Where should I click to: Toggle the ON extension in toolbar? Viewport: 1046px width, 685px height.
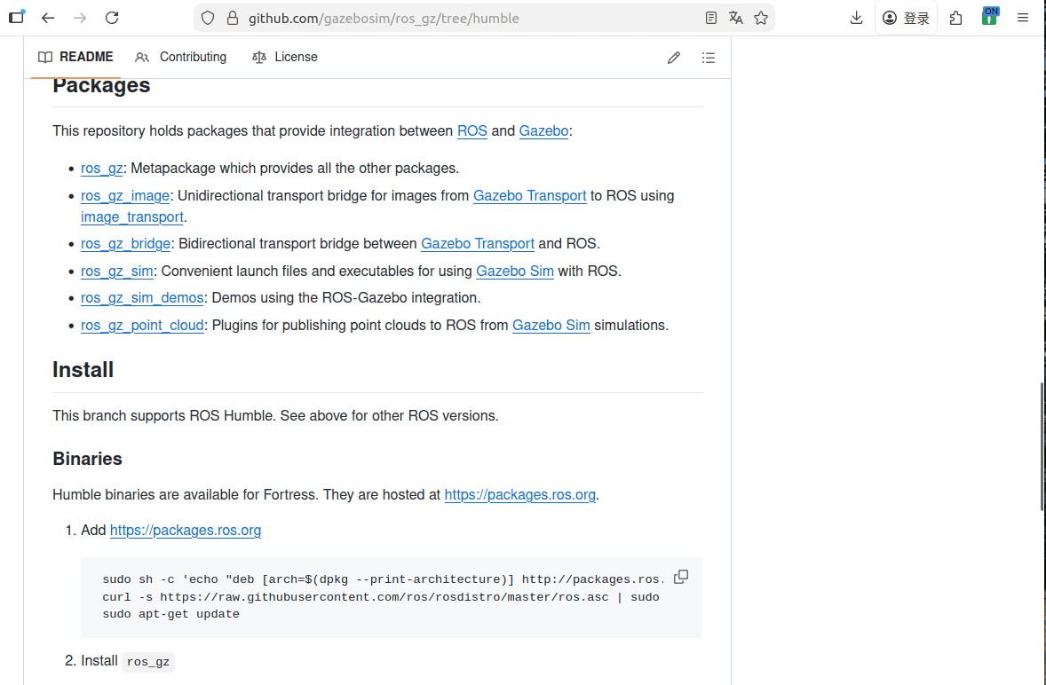989,17
